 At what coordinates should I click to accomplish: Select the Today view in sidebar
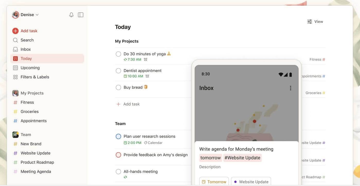point(26,59)
